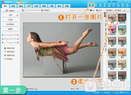This screenshot has height=95, width=131.
Task: Choose the 背景虚化 background blur tool
Action: (8, 59)
